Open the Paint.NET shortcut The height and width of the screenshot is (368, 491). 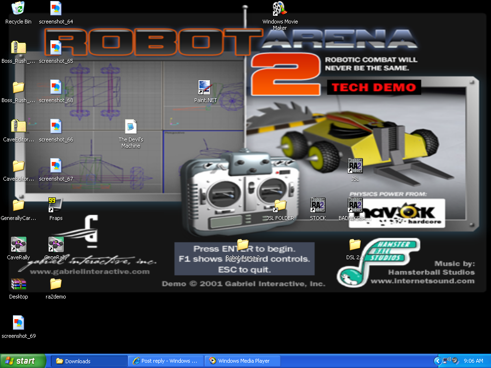tap(205, 87)
